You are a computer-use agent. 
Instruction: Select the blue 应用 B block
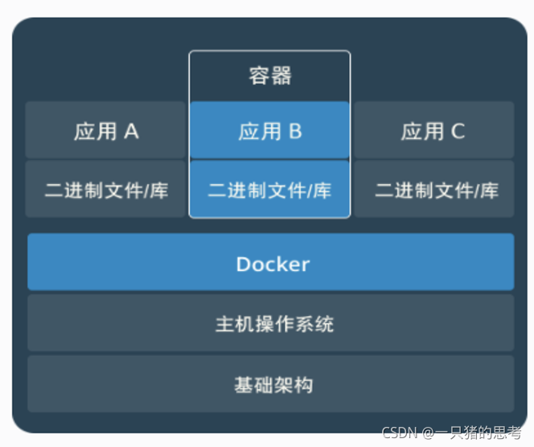click(x=269, y=129)
